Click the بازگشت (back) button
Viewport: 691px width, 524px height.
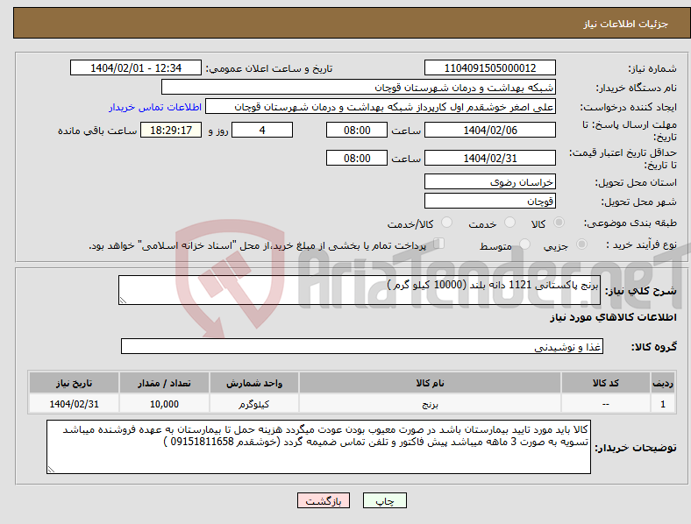click(x=324, y=500)
